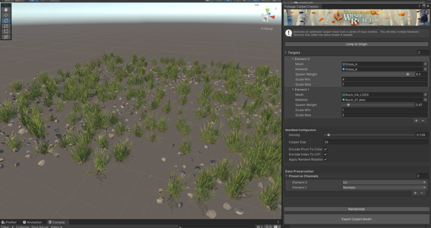Disable Apply Random Rotation checkbox
This screenshot has width=431, height=228.
pyautogui.click(x=325, y=159)
